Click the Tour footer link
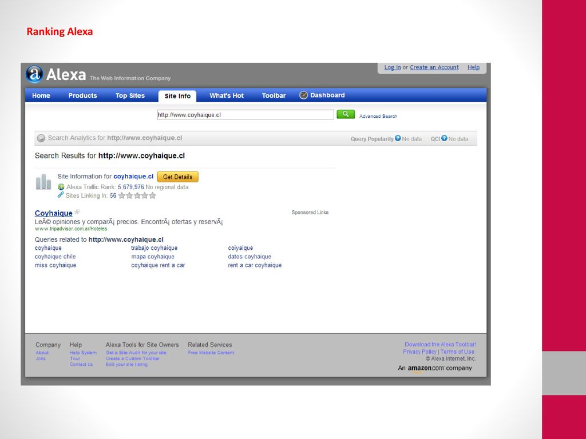Viewport: 586px width, 439px height. click(x=75, y=358)
